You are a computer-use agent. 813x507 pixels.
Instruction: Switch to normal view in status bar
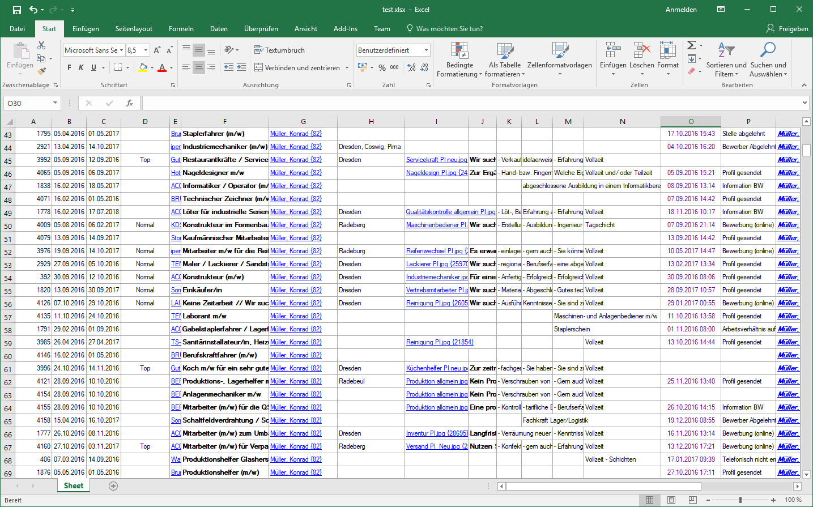coord(650,500)
